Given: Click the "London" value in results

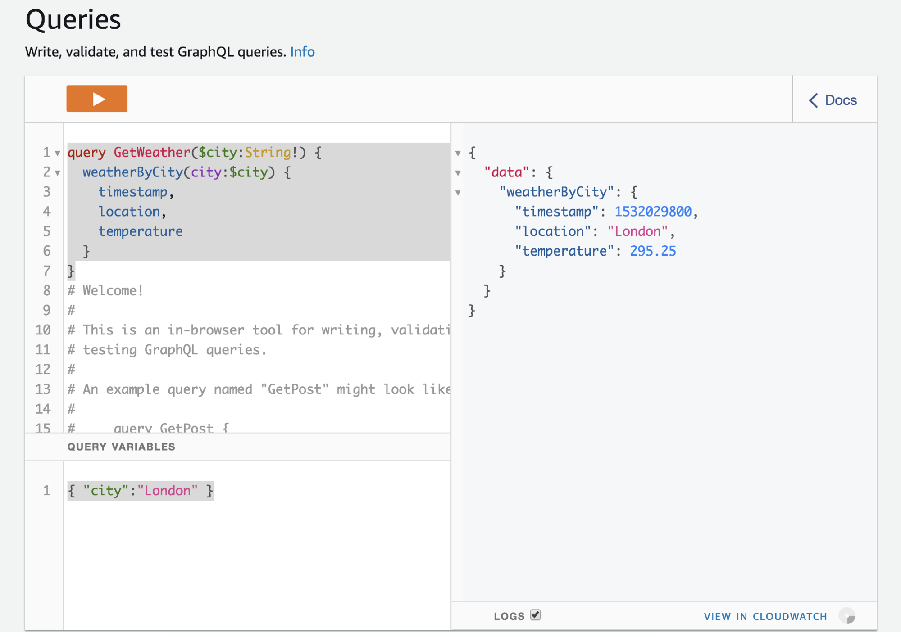Looking at the screenshot, I should click(637, 231).
